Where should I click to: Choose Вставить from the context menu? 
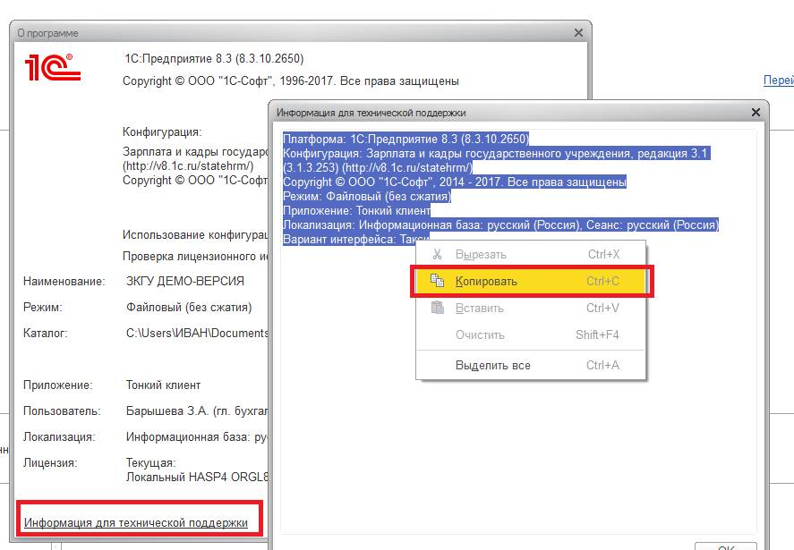tap(531, 309)
